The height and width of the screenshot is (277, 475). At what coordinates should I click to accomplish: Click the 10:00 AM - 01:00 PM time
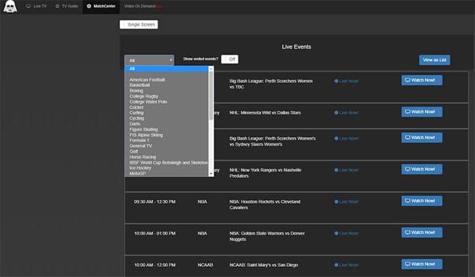point(155,234)
